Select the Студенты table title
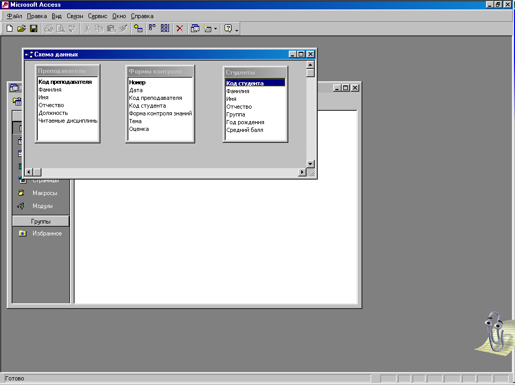 tap(255, 72)
